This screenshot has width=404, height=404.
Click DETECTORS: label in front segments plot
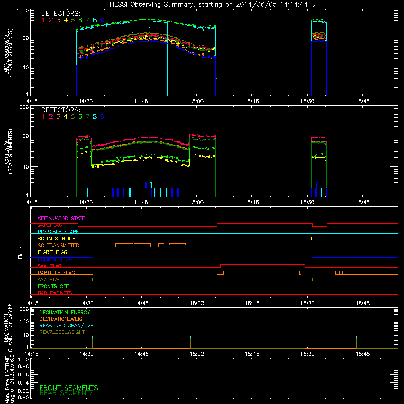click(x=61, y=14)
